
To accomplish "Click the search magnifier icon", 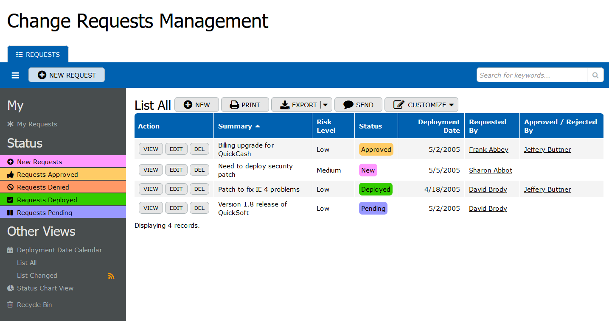I will click(595, 75).
